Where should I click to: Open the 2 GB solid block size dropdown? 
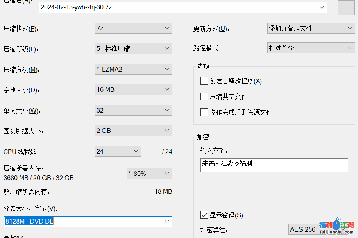click(x=167, y=131)
